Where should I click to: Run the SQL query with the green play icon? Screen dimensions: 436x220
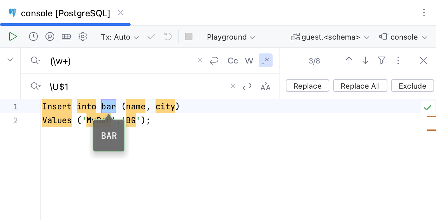13,37
